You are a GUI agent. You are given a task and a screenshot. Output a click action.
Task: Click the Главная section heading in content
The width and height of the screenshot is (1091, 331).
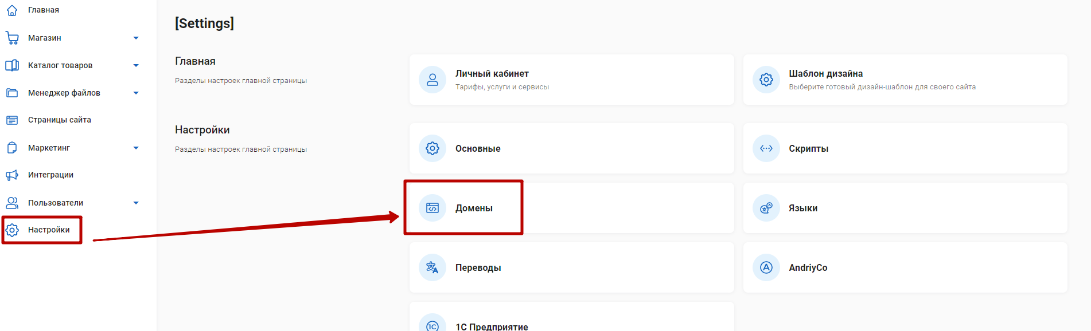(x=195, y=61)
